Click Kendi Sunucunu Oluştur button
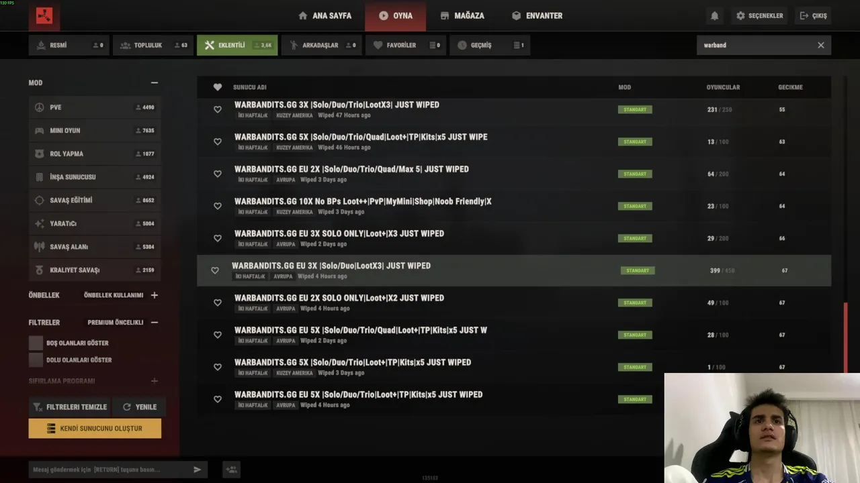Image resolution: width=860 pixels, height=483 pixels. (x=95, y=428)
